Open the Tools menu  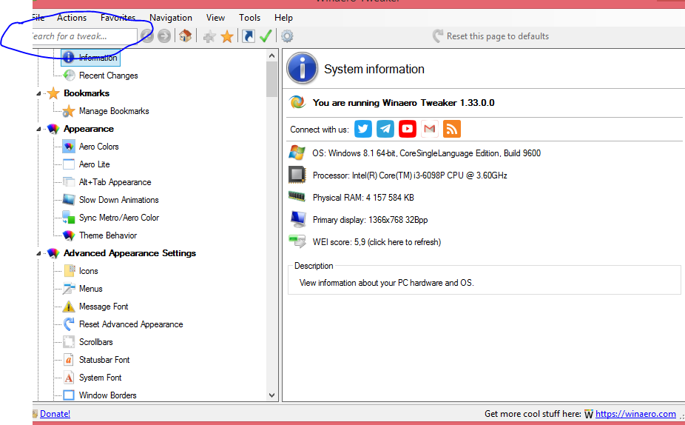pos(249,18)
